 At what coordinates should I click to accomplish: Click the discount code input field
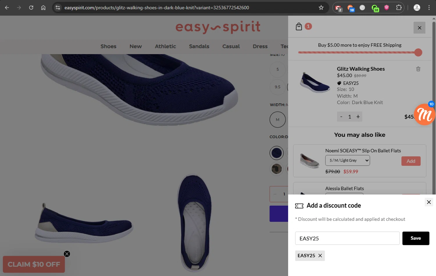347,238
